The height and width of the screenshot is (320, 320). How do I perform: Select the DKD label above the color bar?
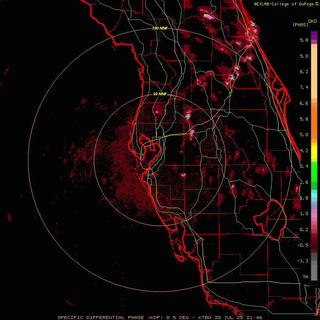pos(312,21)
